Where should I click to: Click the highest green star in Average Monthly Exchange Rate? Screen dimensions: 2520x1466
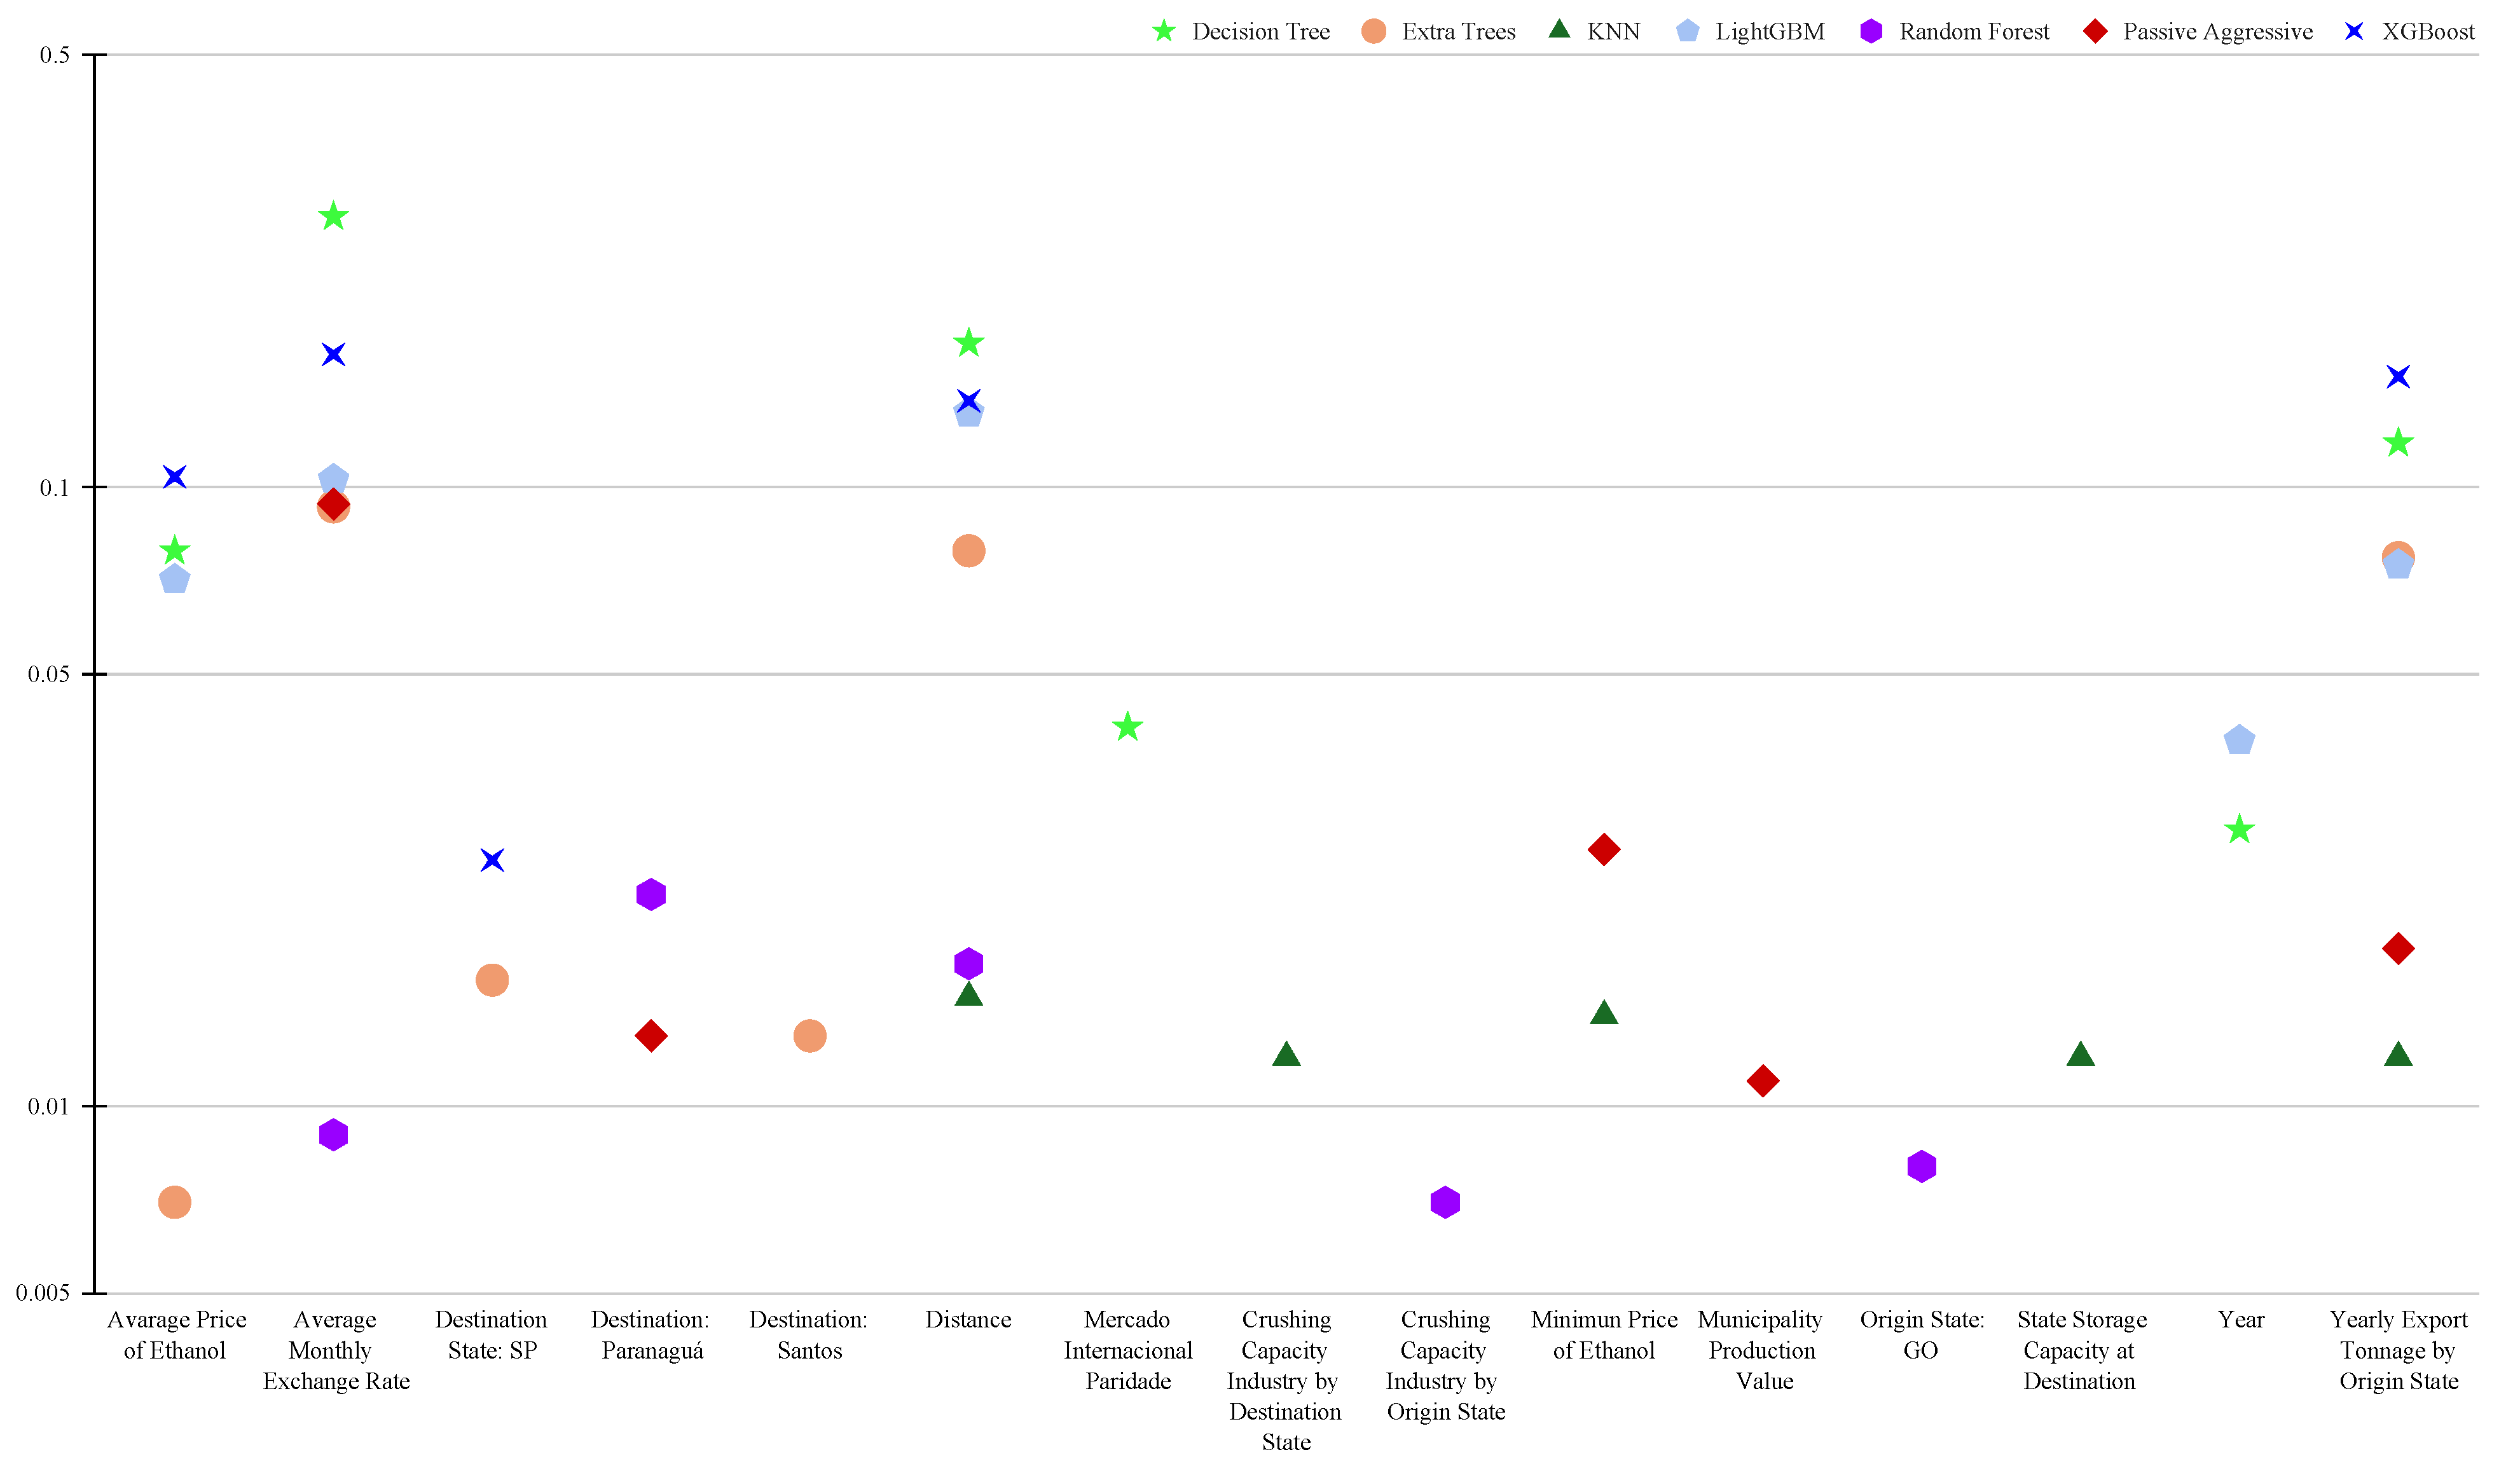[x=333, y=216]
